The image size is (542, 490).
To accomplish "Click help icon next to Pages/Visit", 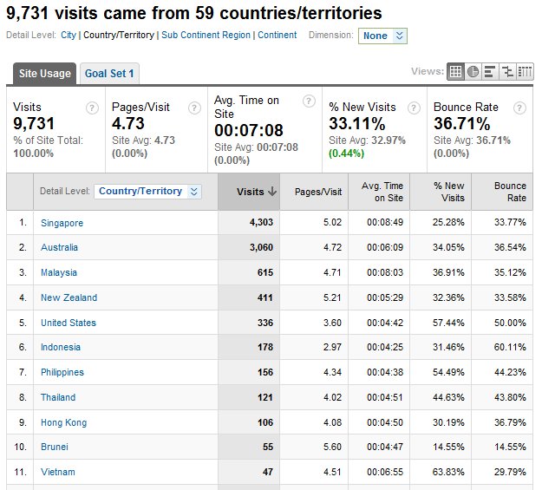I will (194, 108).
